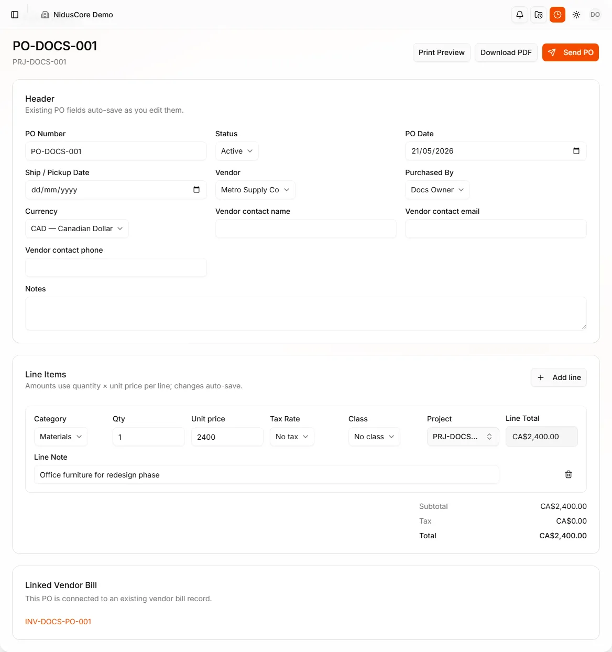Click the Line Total CA$2,400.00 box
This screenshot has width=612, height=652.
pyautogui.click(x=542, y=437)
